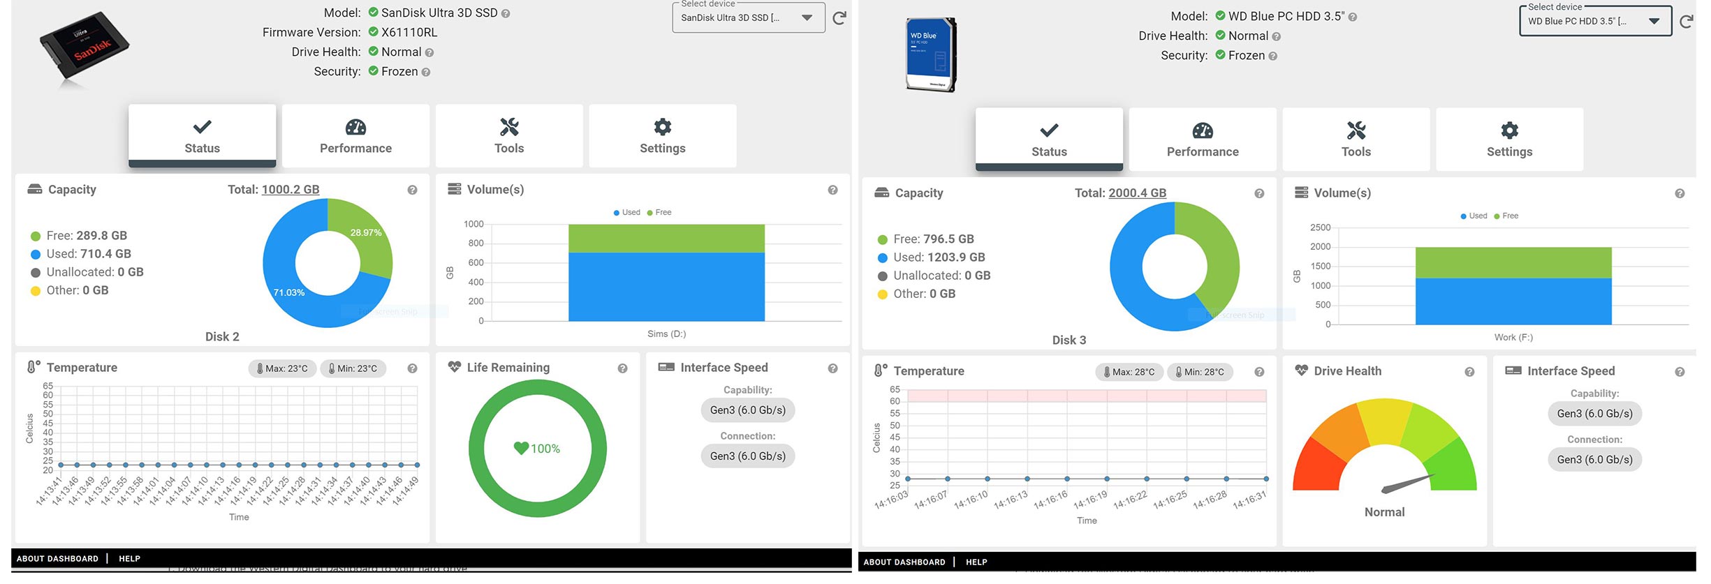Click the 'Used: 1203.9 GB' legend entry
Image resolution: width=1711 pixels, height=584 pixels.
(932, 257)
